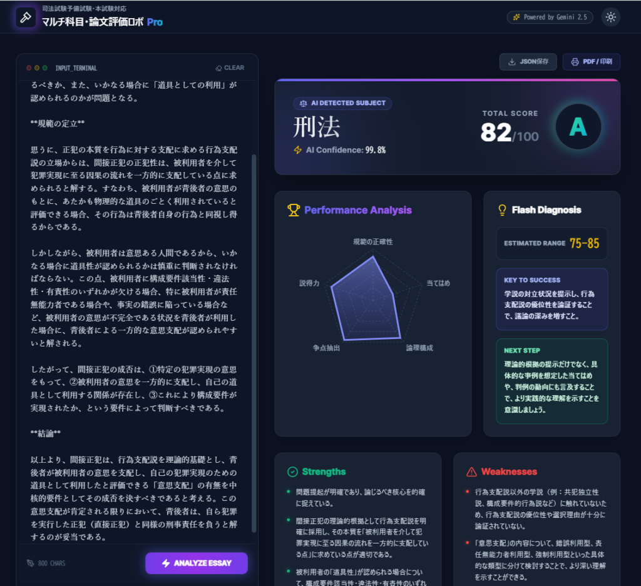Click the warning triangle icon next to Weaknesses
The height and width of the screenshot is (586, 641).
pos(471,472)
